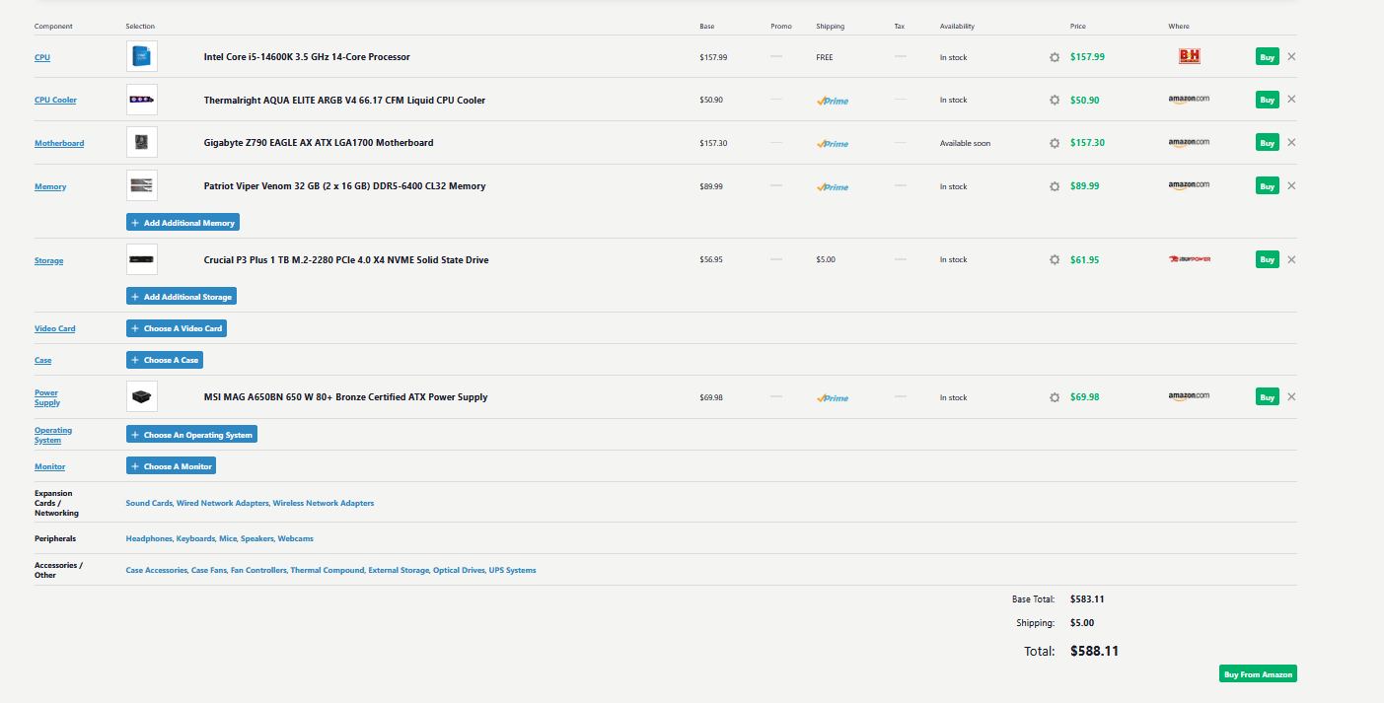Viewport: 1384px width, 703px height.
Task: Open the Storage component link
Action: pos(49,260)
